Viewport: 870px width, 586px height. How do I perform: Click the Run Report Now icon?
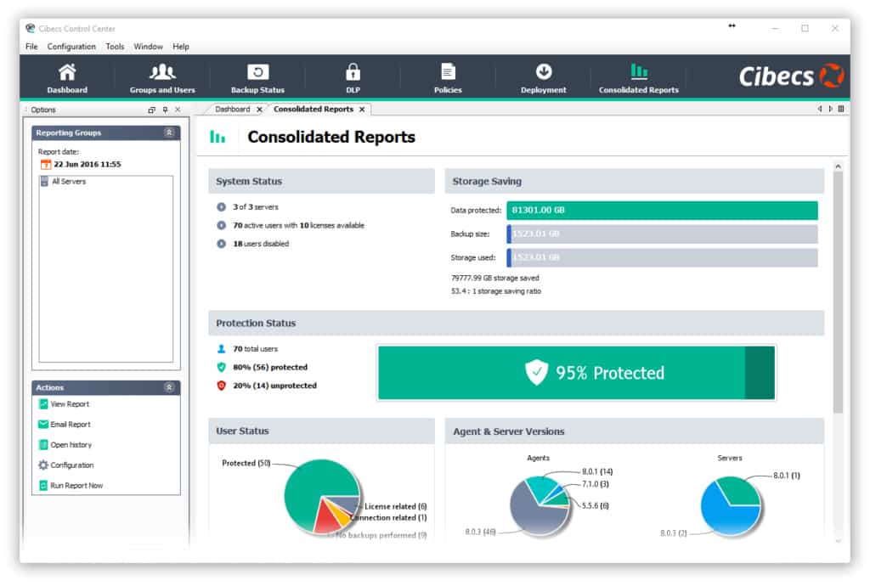pos(43,486)
